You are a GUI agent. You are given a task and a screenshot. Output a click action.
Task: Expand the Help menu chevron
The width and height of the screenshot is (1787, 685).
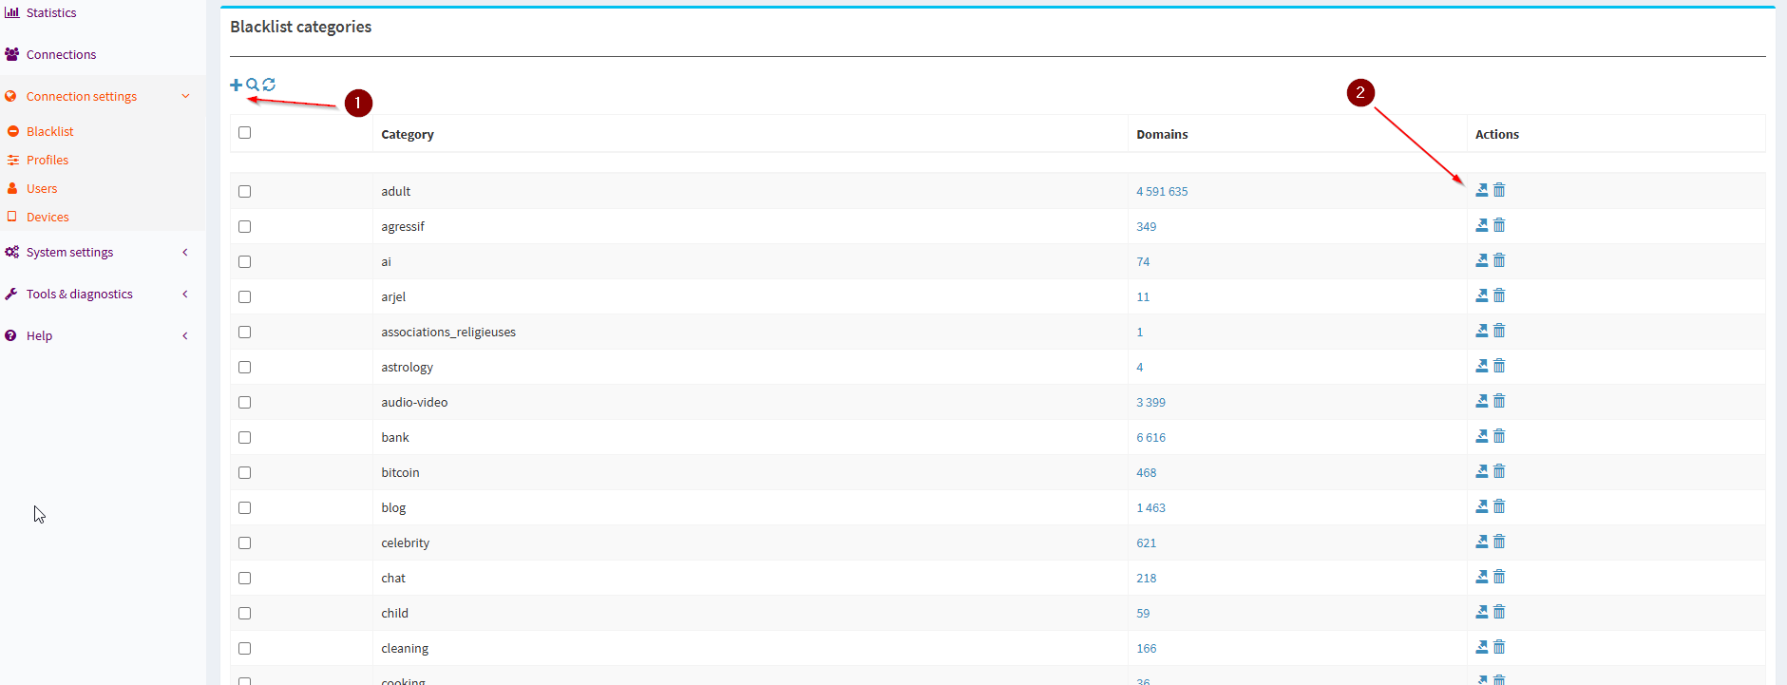tap(185, 335)
